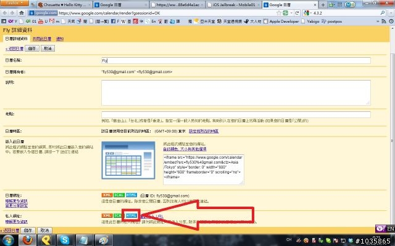The height and width of the screenshot is (246, 395).
Task: Go back with the browser back arrow
Action: (x=5, y=13)
